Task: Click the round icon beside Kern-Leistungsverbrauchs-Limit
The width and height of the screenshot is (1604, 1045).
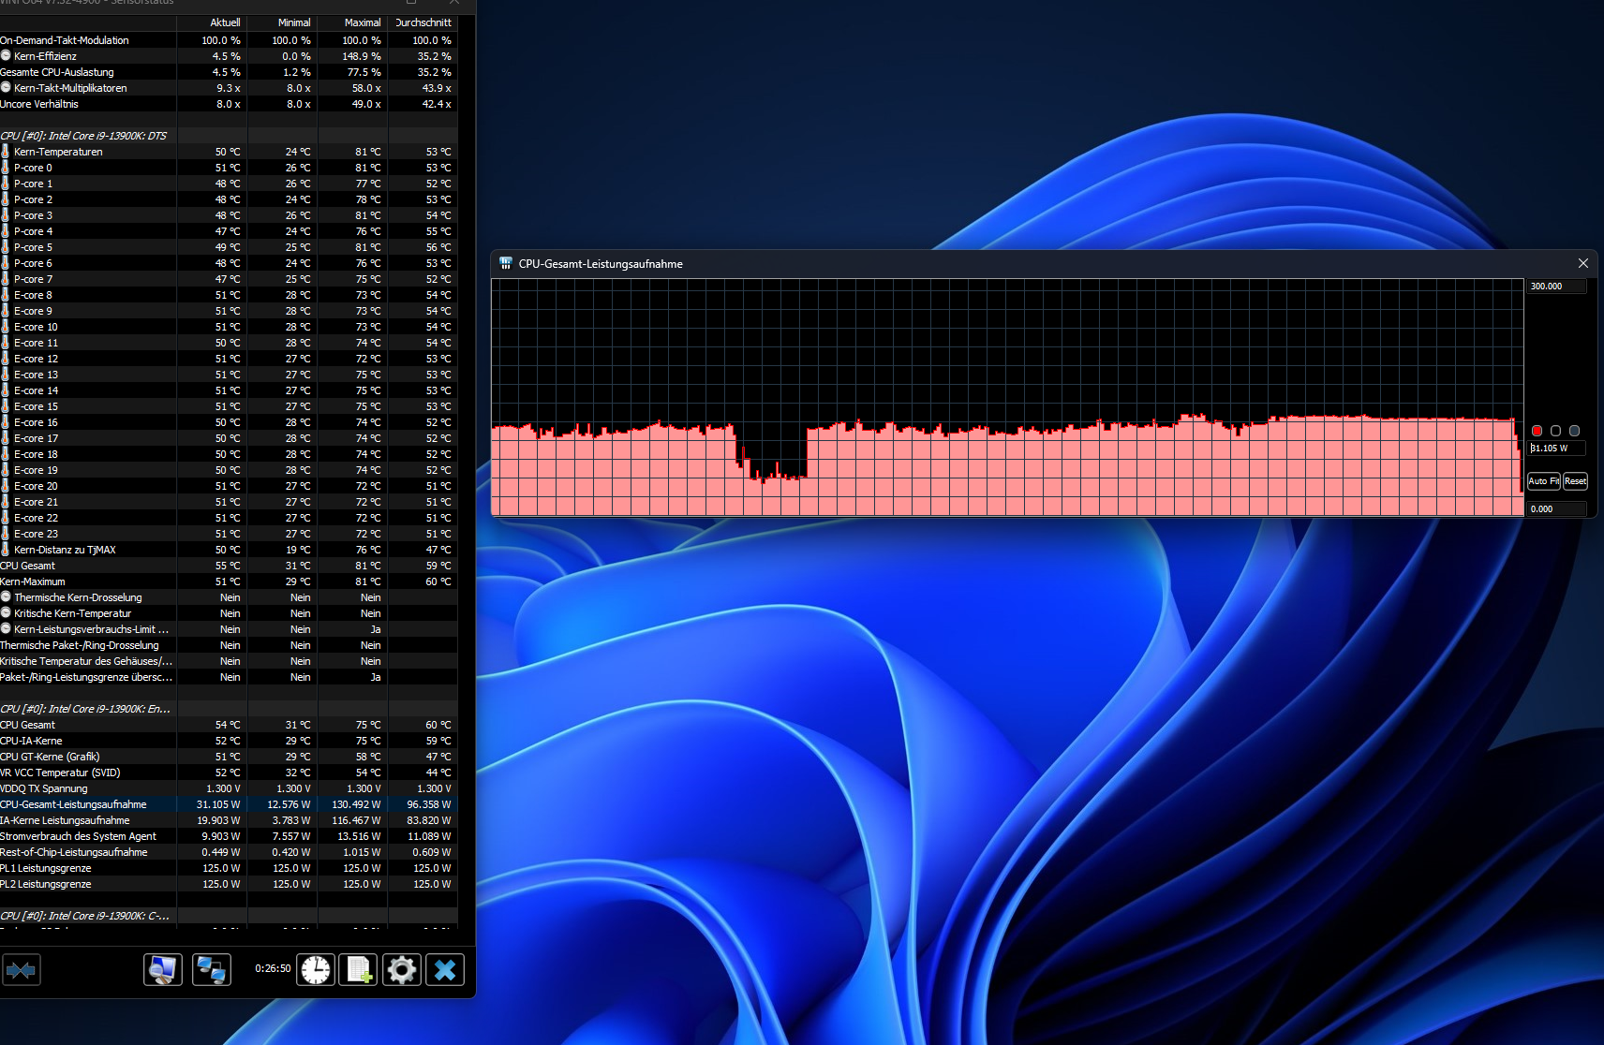Action: point(6,629)
